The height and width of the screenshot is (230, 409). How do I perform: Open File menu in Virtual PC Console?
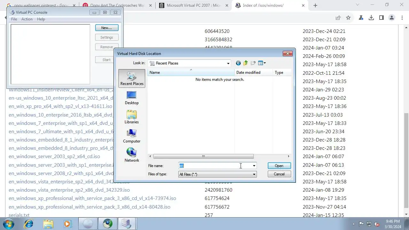[14, 19]
